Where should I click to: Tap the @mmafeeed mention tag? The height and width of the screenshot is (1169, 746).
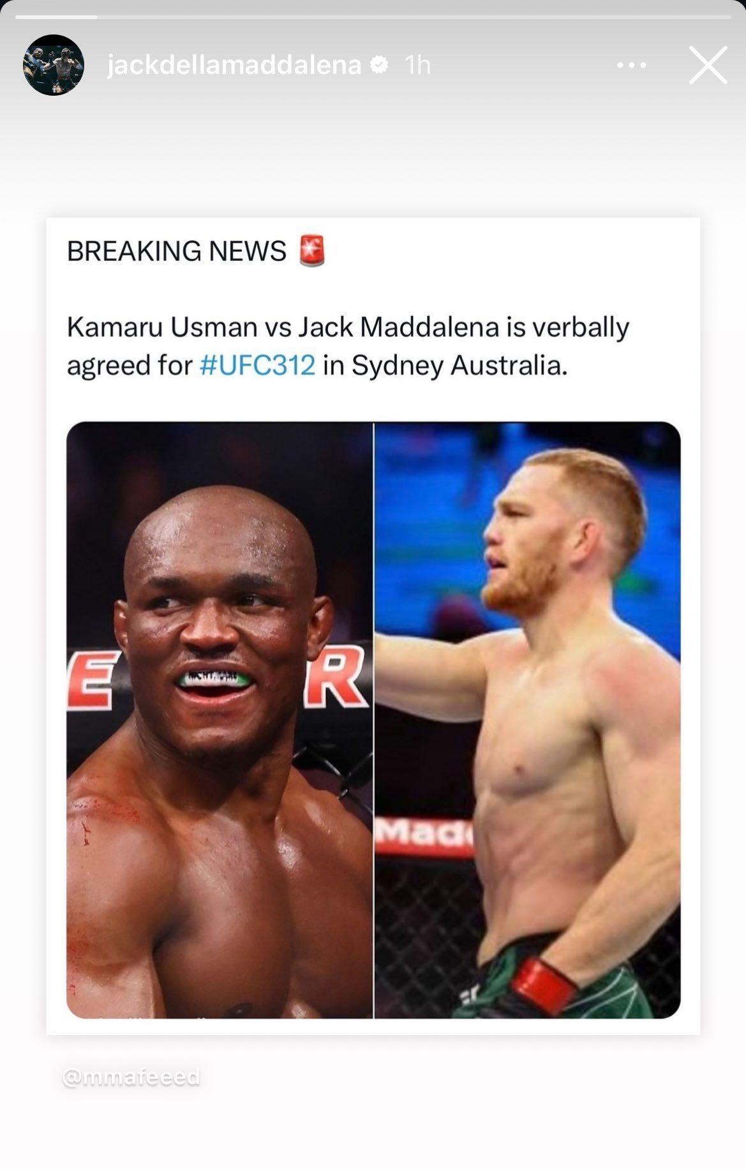(131, 1077)
